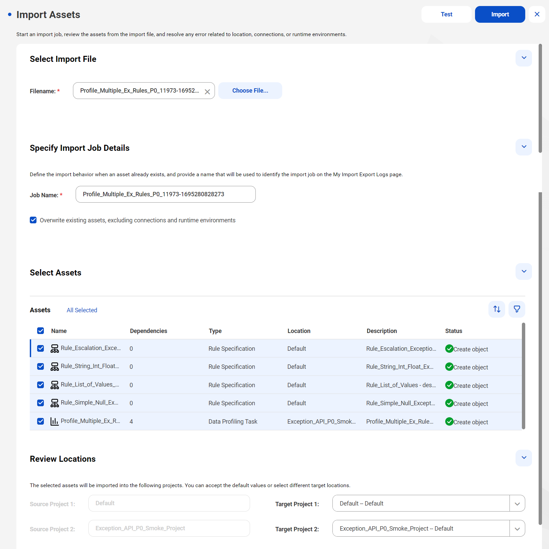The width and height of the screenshot is (549, 549).
Task: Collapse the Review Locations section
Action: [524, 458]
